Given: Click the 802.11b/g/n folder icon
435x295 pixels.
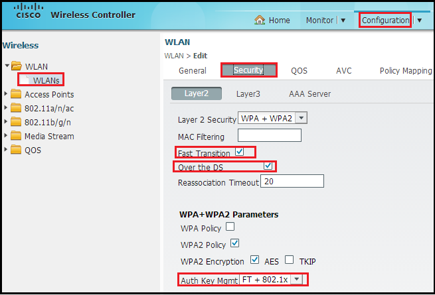Looking at the screenshot, I should click(x=17, y=122).
